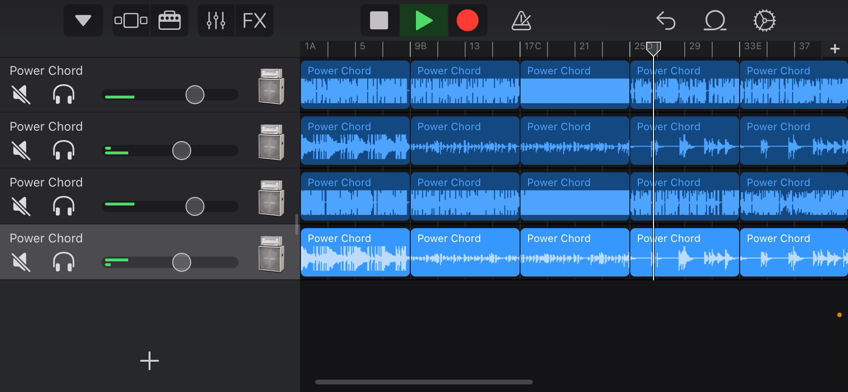Select the first Power Chord track header name

pos(46,71)
